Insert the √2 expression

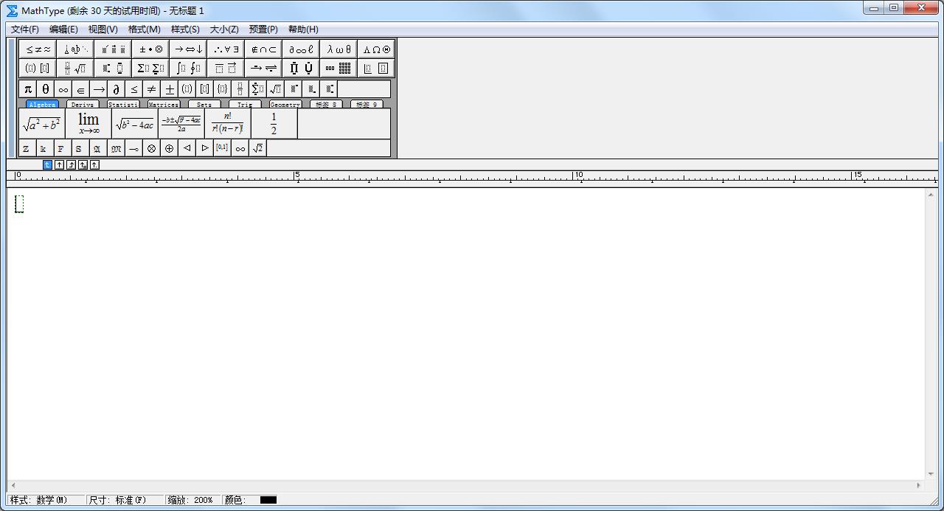click(x=258, y=148)
